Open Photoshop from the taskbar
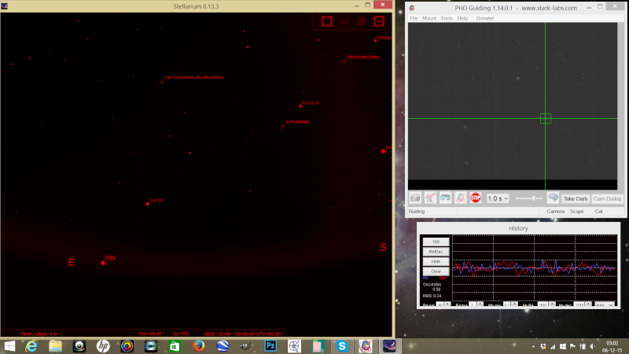The height and width of the screenshot is (354, 629). 270,346
